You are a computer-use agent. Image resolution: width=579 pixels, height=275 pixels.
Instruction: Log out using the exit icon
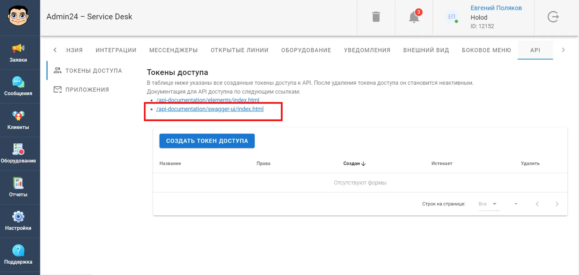pyautogui.click(x=553, y=17)
